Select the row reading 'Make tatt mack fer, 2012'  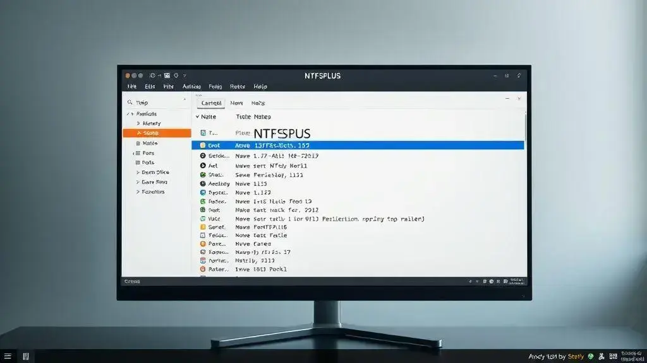point(277,210)
